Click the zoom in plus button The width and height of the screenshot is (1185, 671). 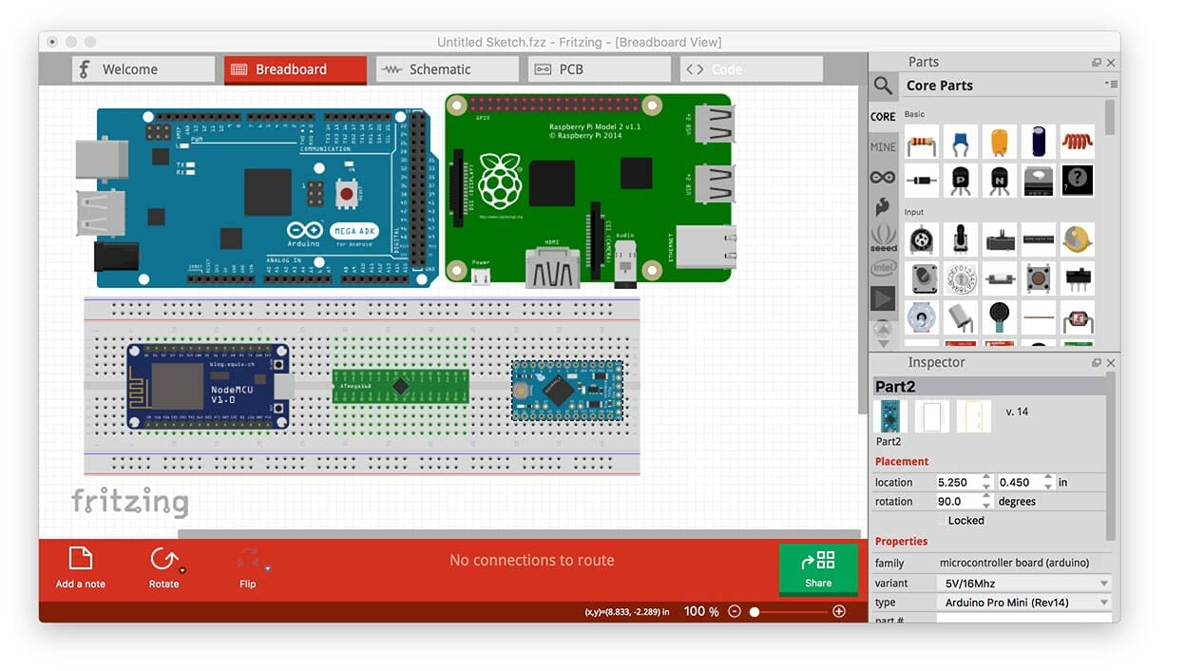pyautogui.click(x=839, y=611)
